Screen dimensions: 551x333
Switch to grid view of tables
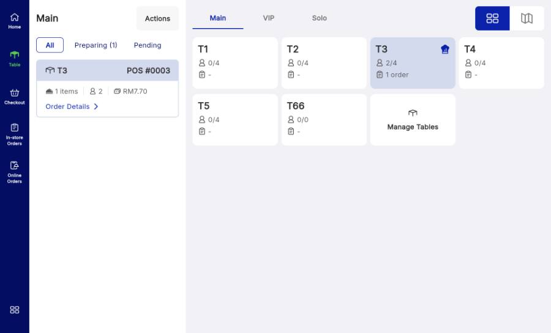pyautogui.click(x=492, y=18)
